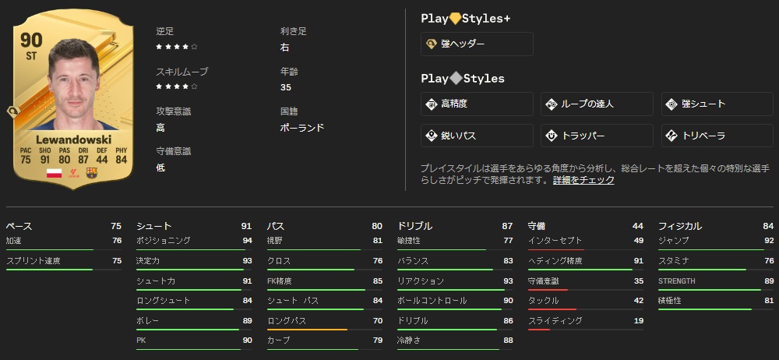Viewport: 779px width, 360px height.
Task: Select the シュート category header
Action: (153, 226)
